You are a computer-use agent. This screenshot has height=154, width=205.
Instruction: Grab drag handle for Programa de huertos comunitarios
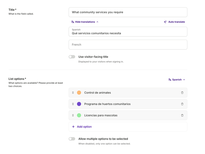click(x=73, y=104)
